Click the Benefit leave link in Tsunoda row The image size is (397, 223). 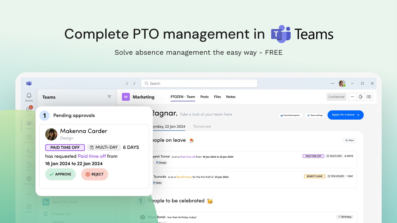[184, 177]
